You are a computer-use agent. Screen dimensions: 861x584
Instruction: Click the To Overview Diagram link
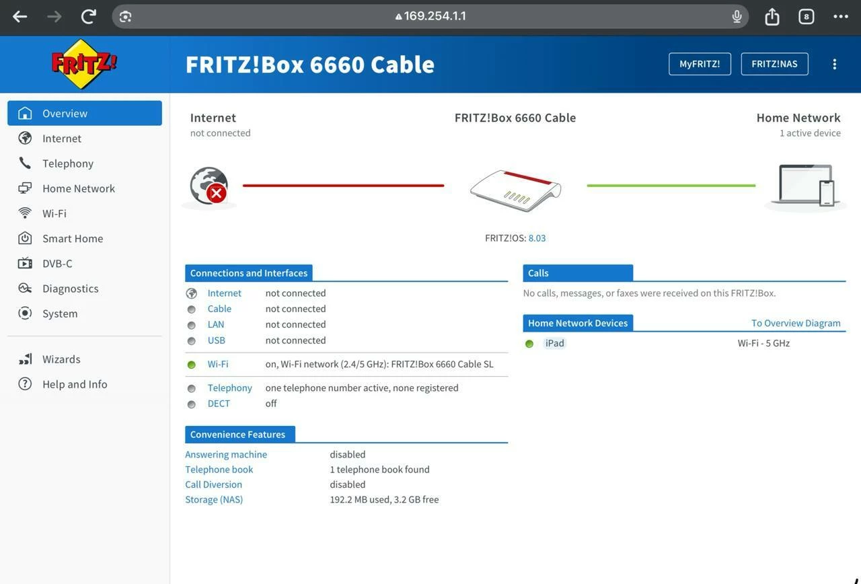click(x=796, y=323)
